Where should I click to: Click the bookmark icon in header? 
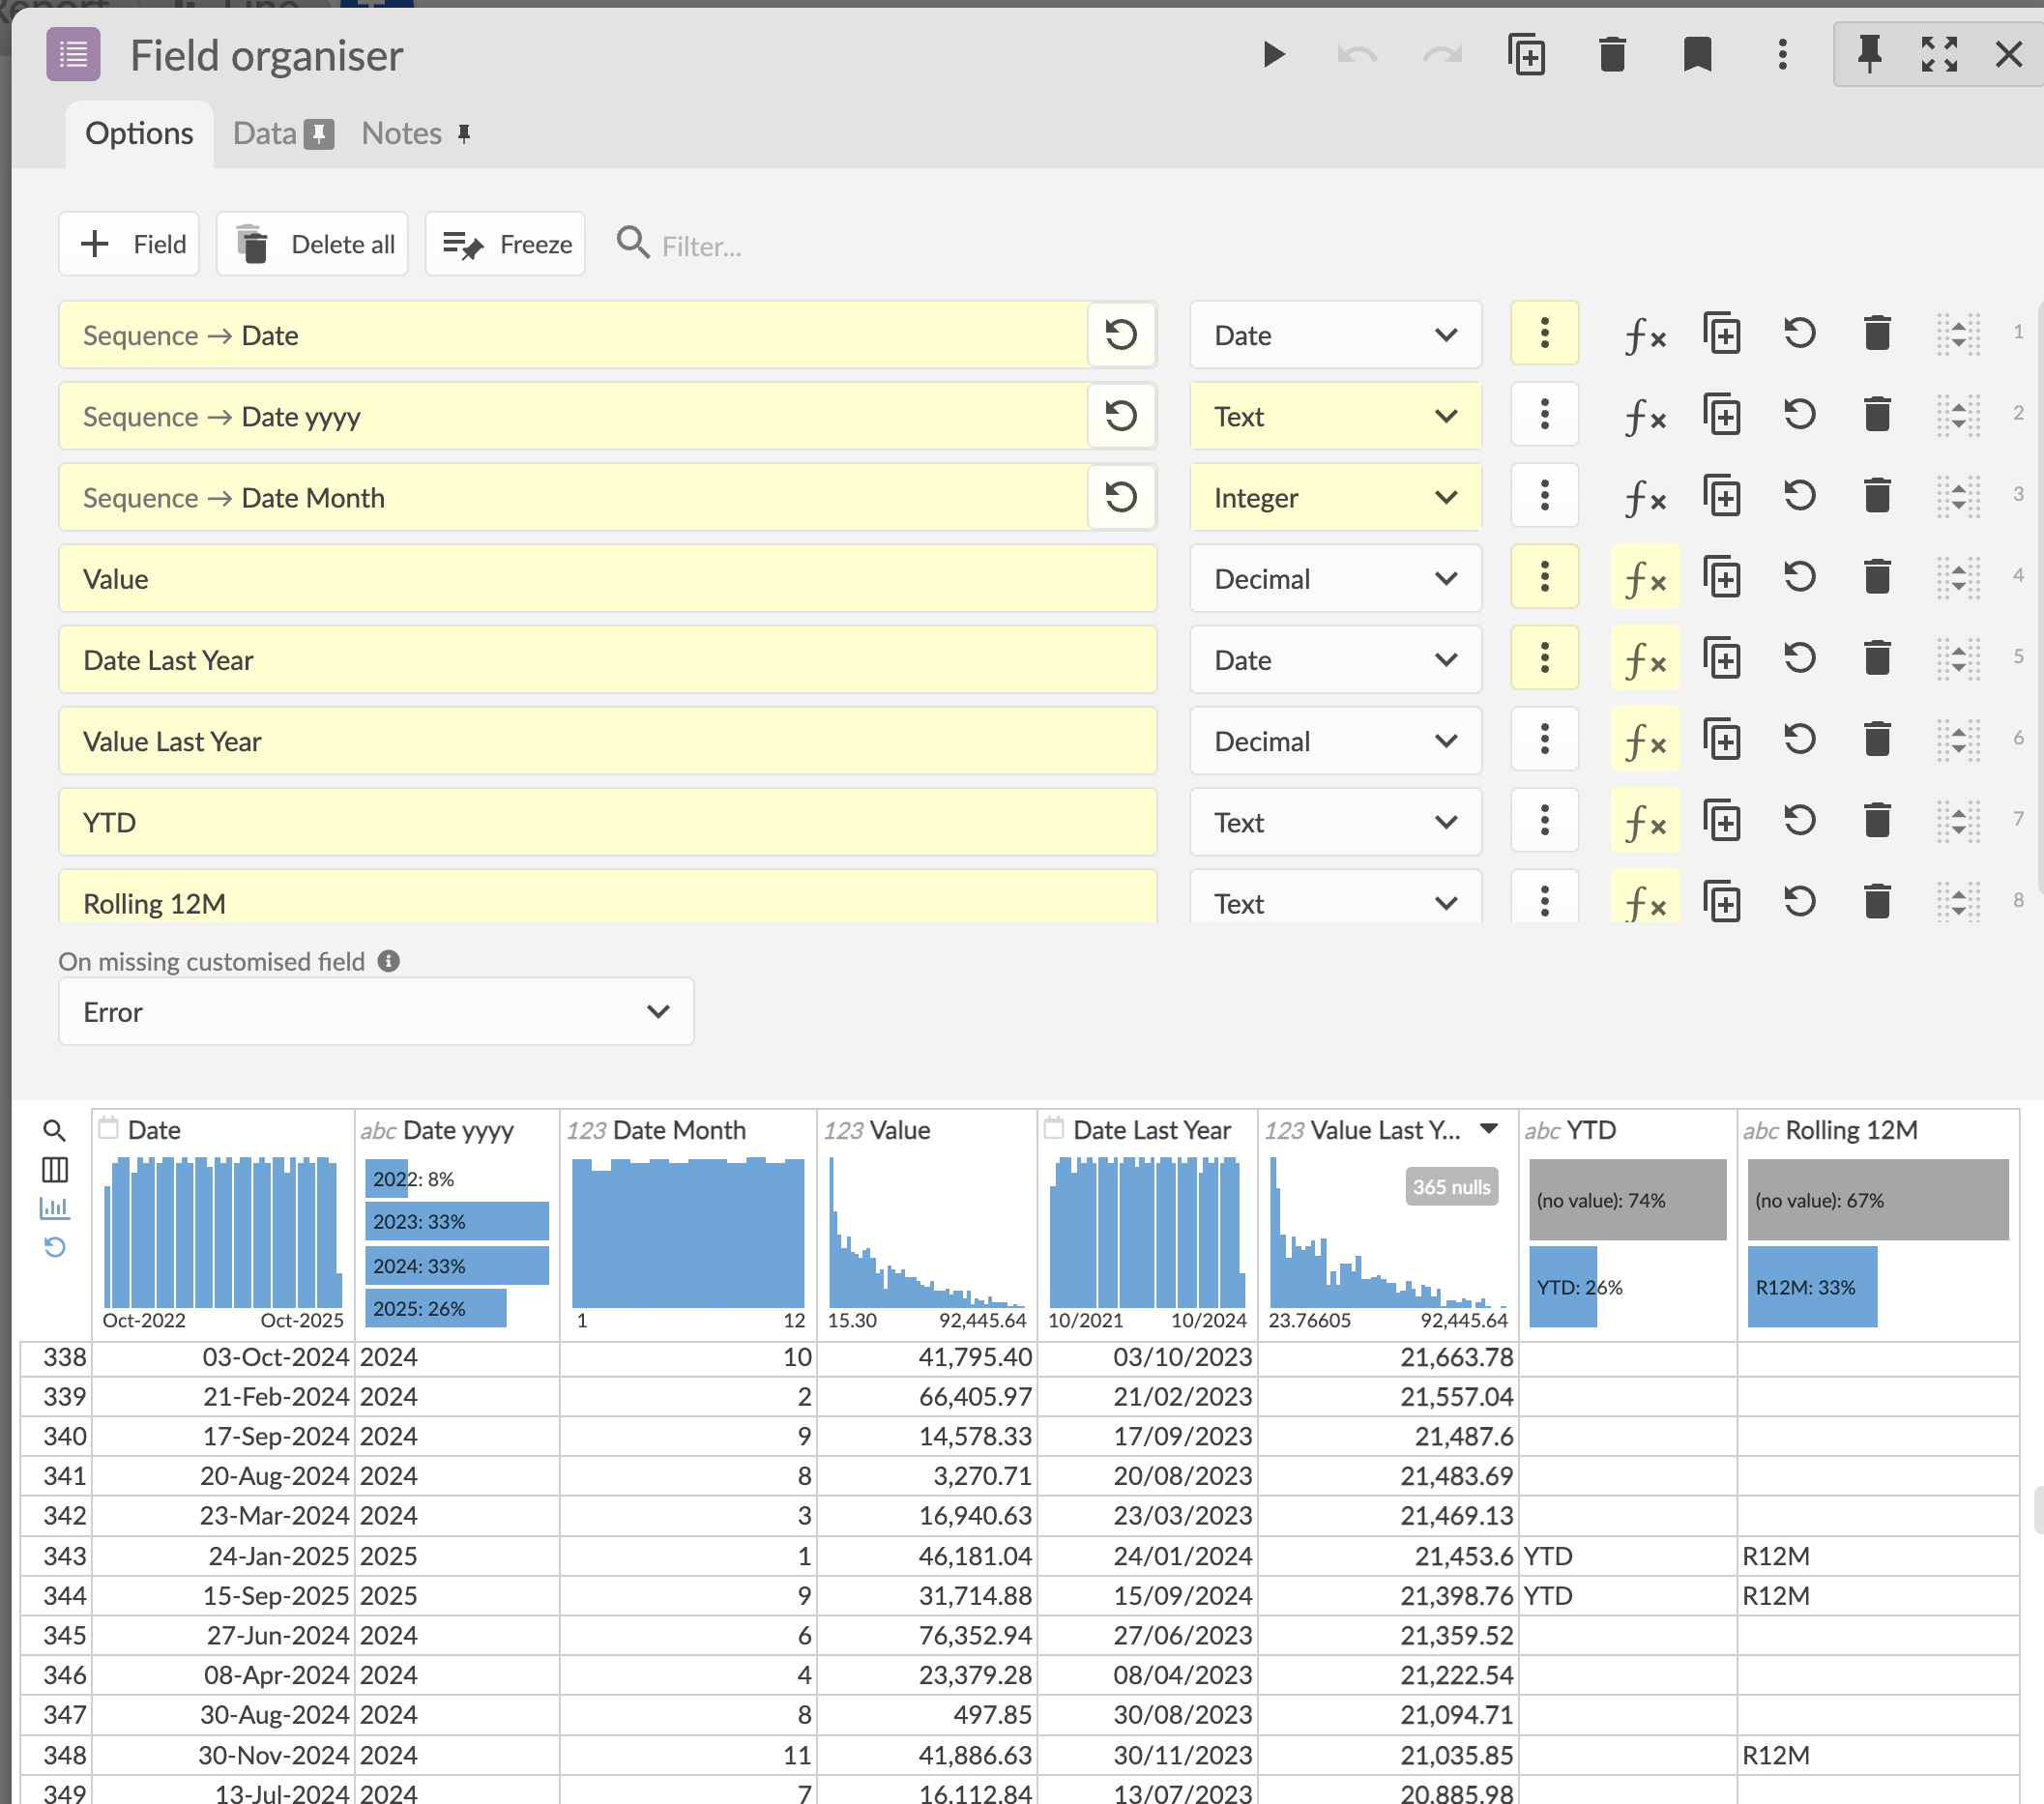tap(1697, 55)
